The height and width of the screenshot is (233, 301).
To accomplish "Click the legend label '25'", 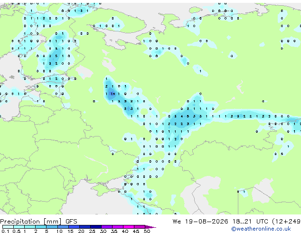I will (x=92, y=231).
